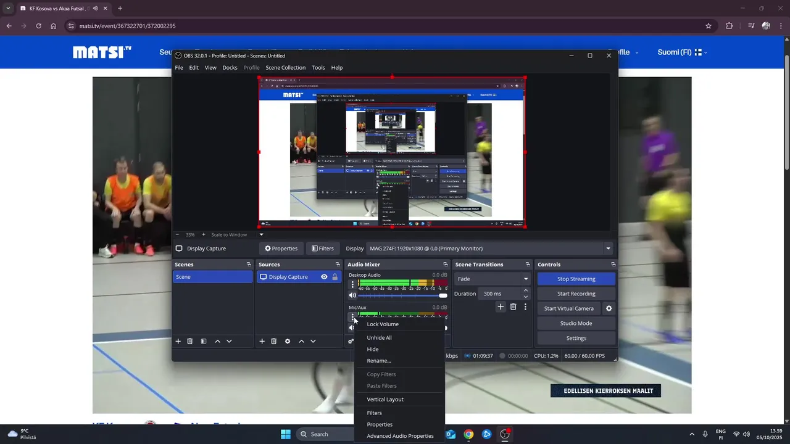The image size is (790, 444).
Task: Pop out the Controls dock
Action: click(612, 265)
